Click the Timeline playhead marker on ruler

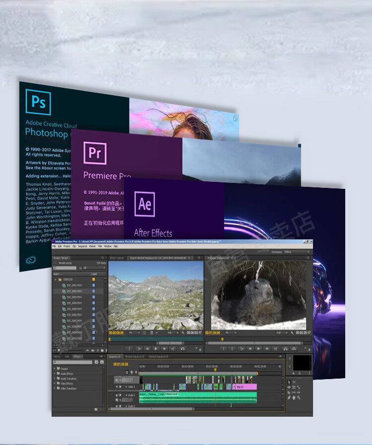pyautogui.click(x=215, y=370)
